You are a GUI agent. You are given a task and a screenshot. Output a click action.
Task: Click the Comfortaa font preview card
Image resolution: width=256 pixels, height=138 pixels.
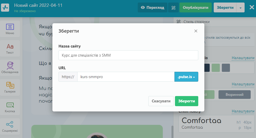[216, 124]
